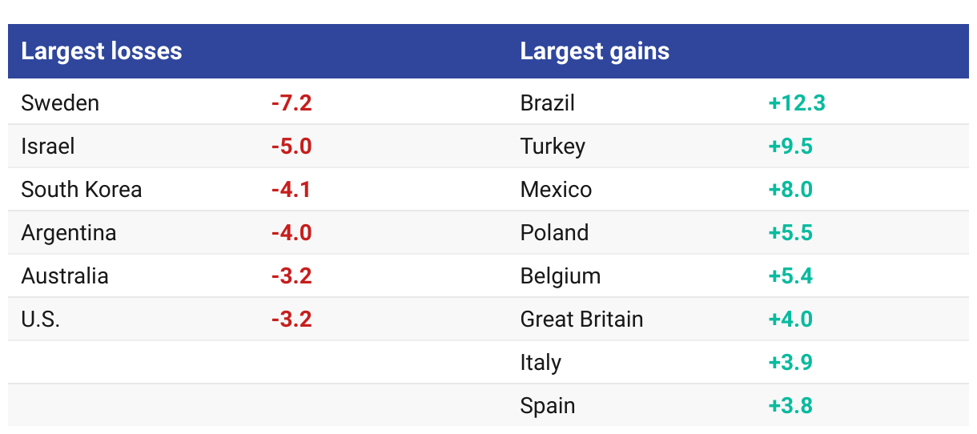
Task: Select the Israel country cell
Action: [x=48, y=147]
